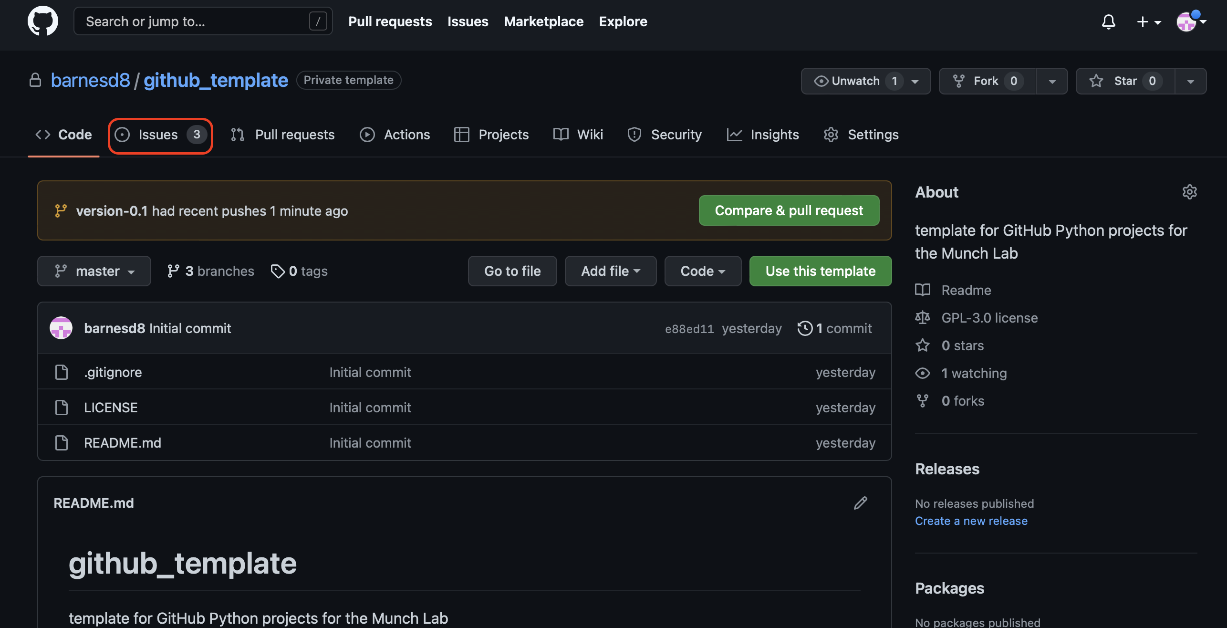Open the plus create-new dropdown
1227x628 pixels.
(x=1148, y=21)
